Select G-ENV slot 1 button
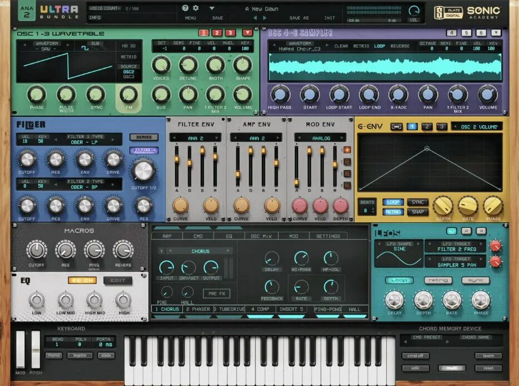This screenshot has width=519, height=386. pos(412,126)
